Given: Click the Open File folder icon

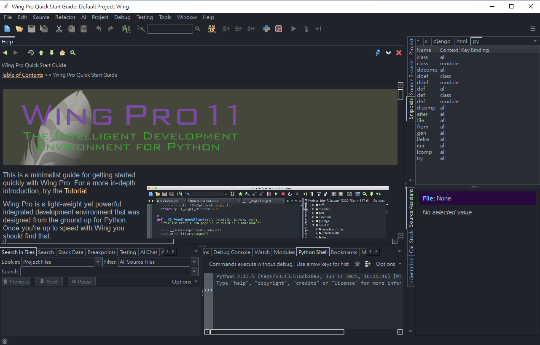Looking at the screenshot, I should pos(19,29).
